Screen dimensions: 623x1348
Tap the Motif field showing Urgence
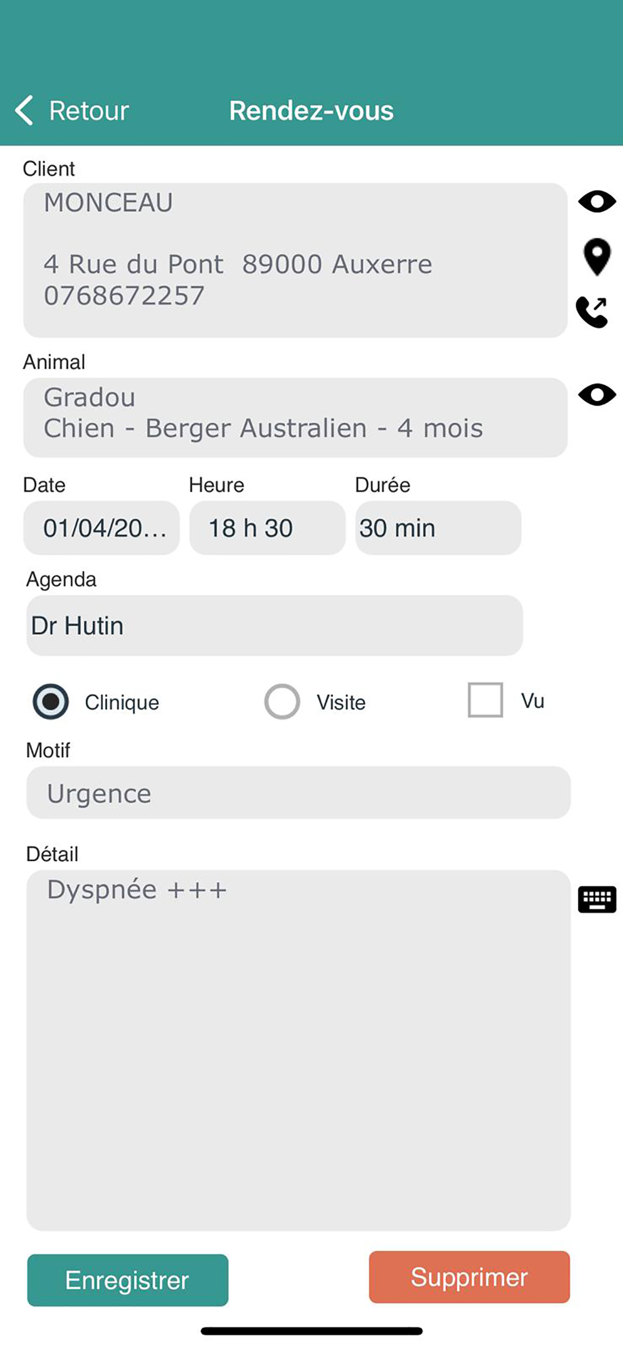tap(298, 793)
